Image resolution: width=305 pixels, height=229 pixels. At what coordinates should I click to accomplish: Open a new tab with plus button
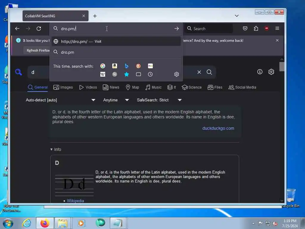(95, 16)
